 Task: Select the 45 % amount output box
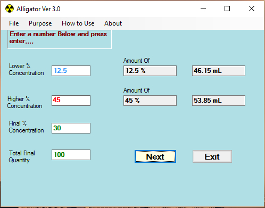pyautogui.click(x=150, y=101)
